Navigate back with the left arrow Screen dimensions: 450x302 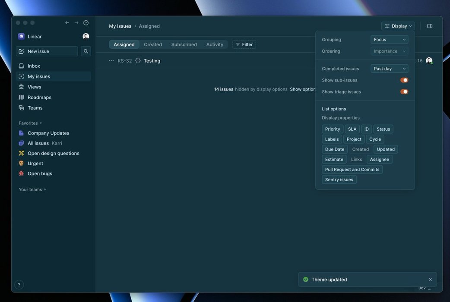67,23
